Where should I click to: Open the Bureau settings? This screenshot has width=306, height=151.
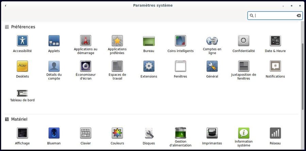click(149, 41)
